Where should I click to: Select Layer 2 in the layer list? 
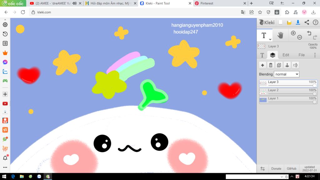(288, 92)
